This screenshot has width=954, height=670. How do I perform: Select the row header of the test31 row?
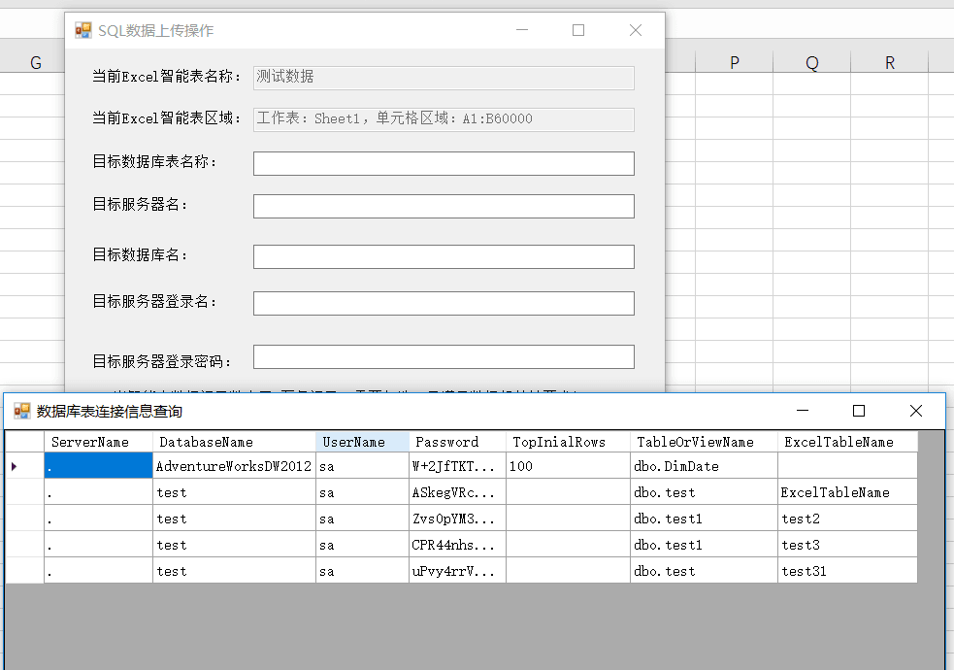(x=24, y=571)
